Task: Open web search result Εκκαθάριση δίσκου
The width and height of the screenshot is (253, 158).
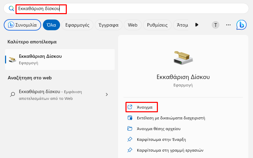Action: 60,95
